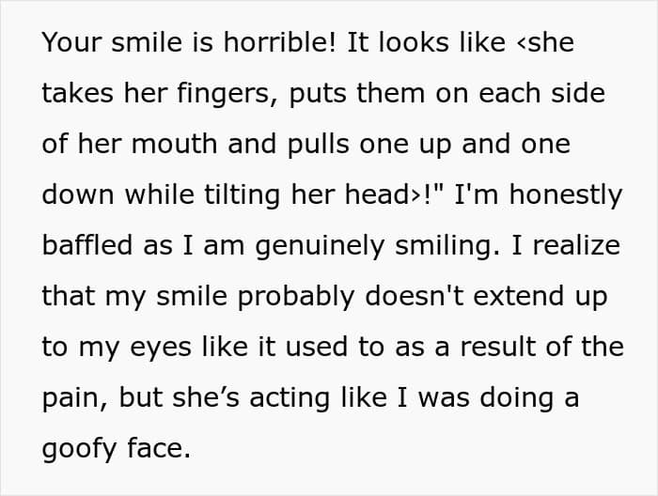Click the word "honestly" in fourth line
This screenshot has height=496, width=658.
[566, 196]
